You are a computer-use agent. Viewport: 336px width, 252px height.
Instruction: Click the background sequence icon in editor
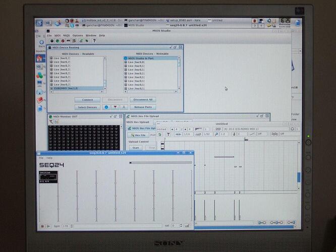[274, 134]
